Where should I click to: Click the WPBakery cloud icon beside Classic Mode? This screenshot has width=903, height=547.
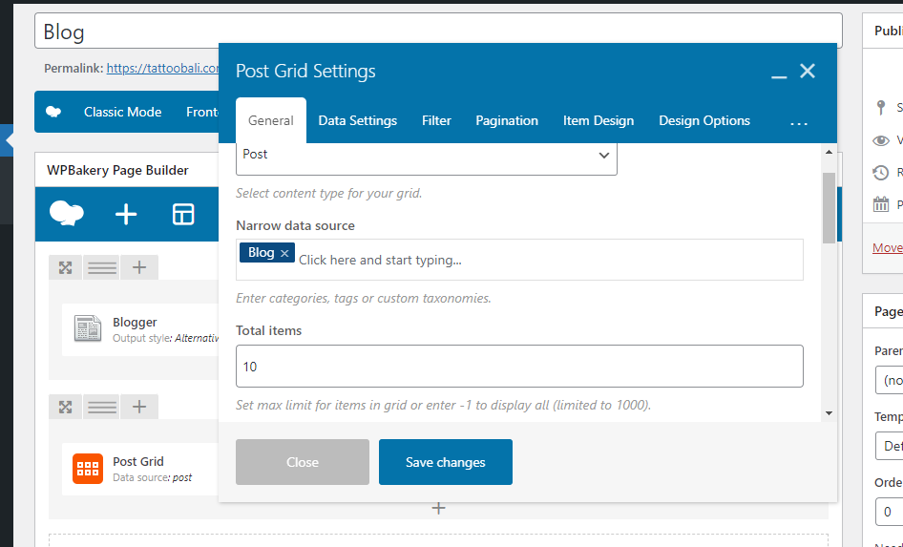coord(53,112)
